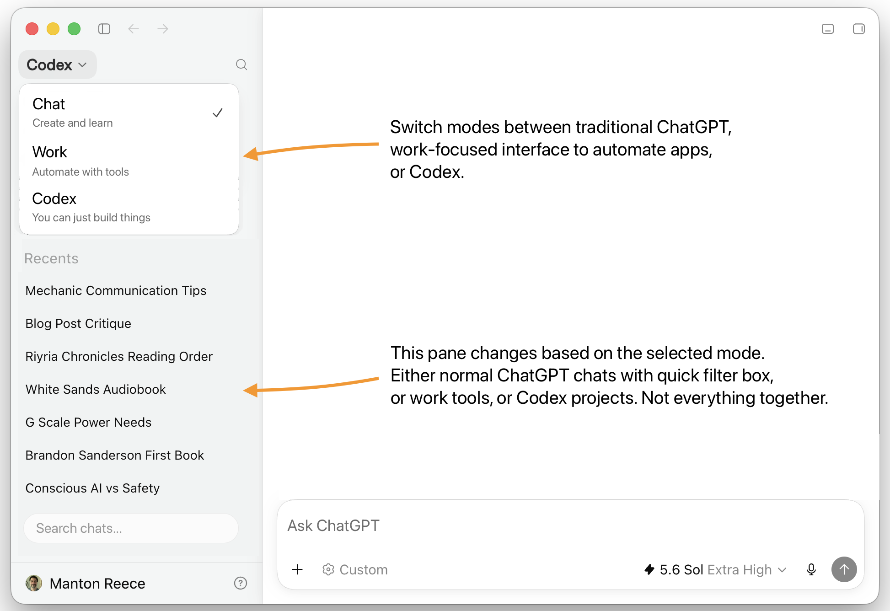
Task: Focus the Search chats field
Action: (131, 528)
